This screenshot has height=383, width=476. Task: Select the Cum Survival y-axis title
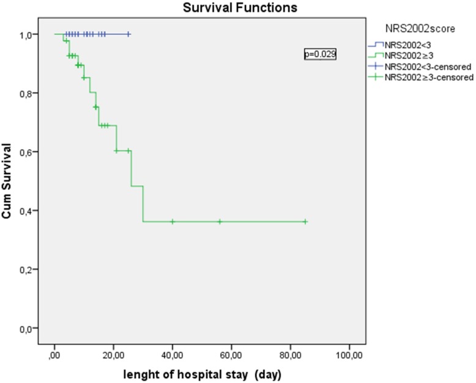point(6,181)
